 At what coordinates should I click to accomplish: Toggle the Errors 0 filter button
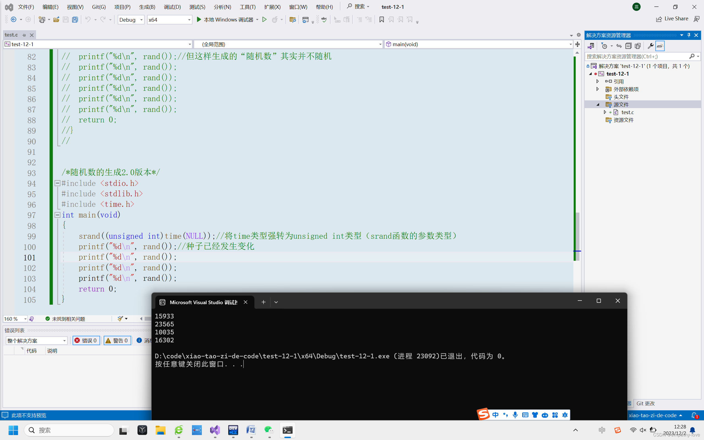[86, 340]
